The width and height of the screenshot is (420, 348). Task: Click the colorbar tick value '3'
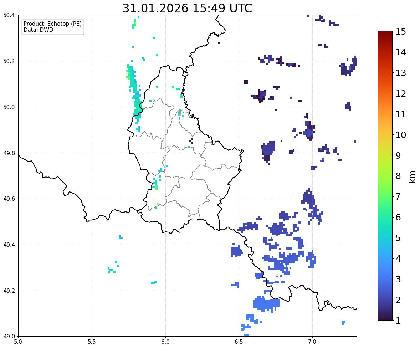click(x=398, y=279)
